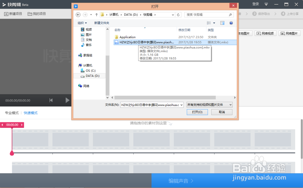
Task: Click the timeline vertical scrollbar
Action: pyautogui.click(x=301, y=139)
